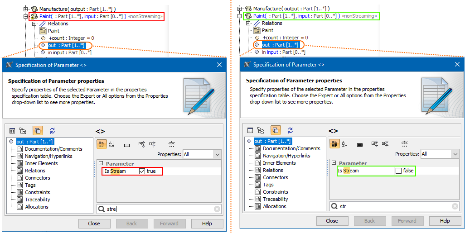Clear the 'str' search with the x icon
This screenshot has height=233, width=465.
click(x=455, y=206)
